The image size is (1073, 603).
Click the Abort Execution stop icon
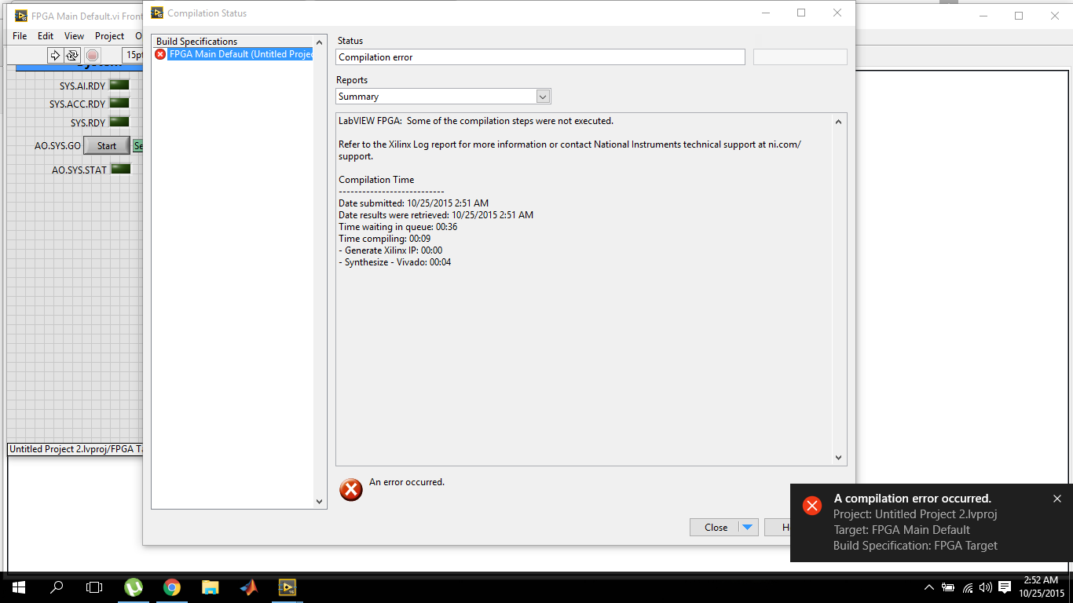coord(93,55)
